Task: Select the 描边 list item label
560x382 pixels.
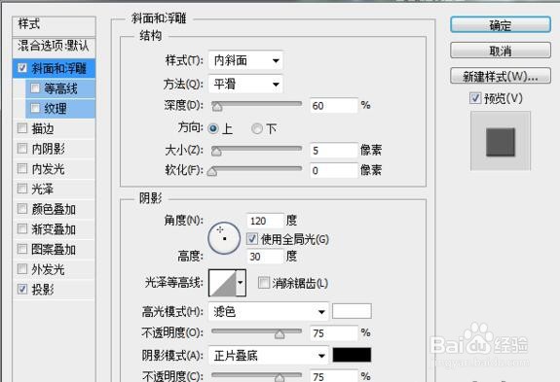Action: pyautogui.click(x=43, y=128)
